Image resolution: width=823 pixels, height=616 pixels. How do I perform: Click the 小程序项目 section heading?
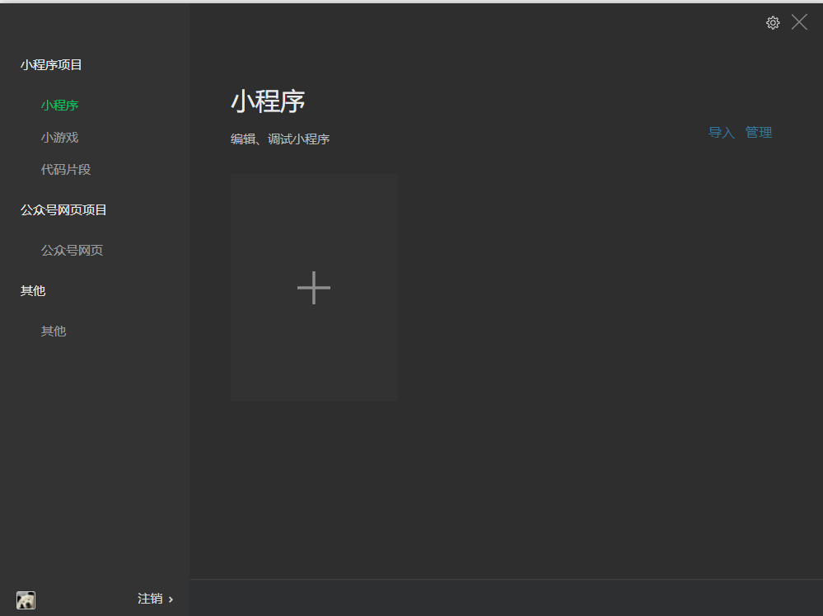[51, 64]
